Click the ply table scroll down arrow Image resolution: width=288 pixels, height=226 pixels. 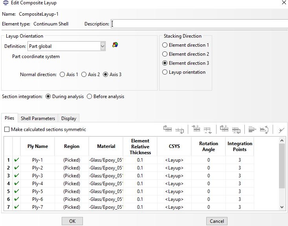[282, 207]
